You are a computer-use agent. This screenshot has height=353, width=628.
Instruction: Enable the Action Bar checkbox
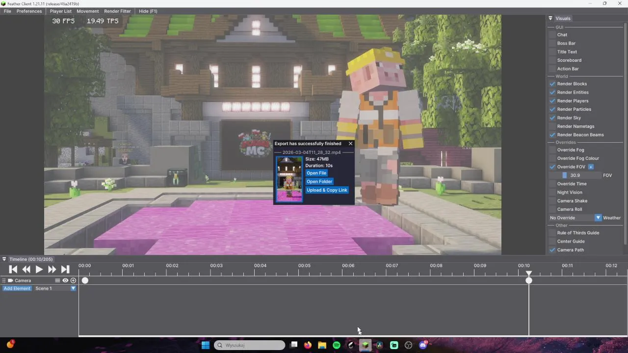[x=552, y=69]
